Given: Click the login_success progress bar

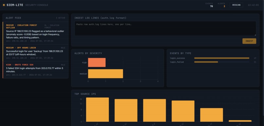Looking at the screenshot, I should pyautogui.click(x=222, y=58).
